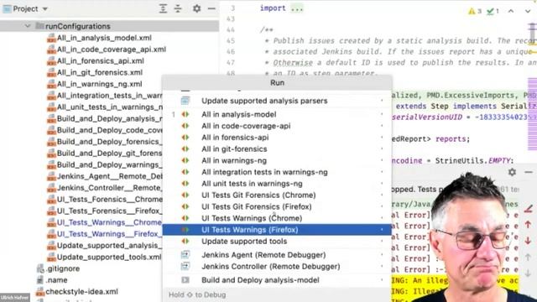Click the .gitignore file icon

point(40,268)
